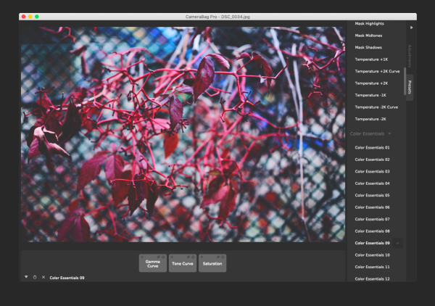Click the photo preview of red leaves

183,134
